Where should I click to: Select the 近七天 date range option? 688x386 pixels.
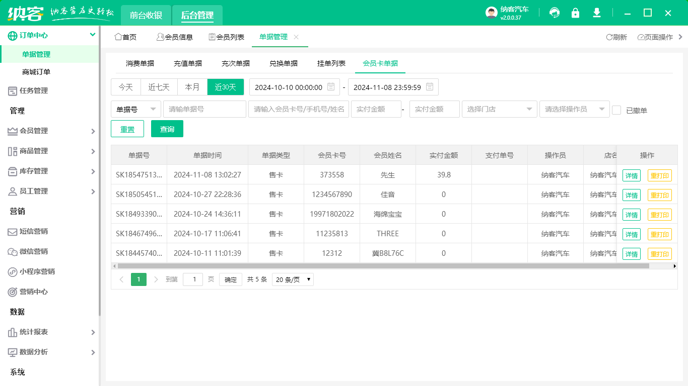click(x=159, y=87)
